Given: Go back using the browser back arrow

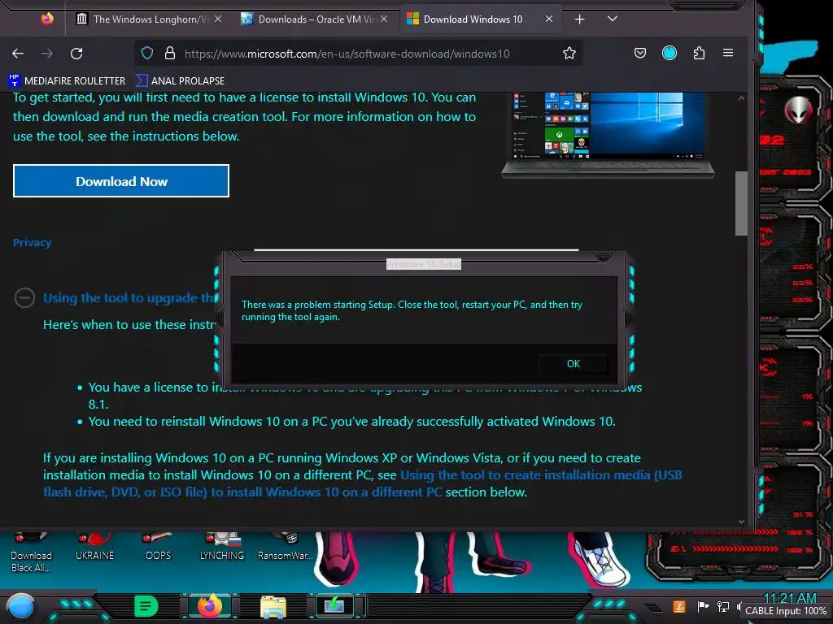Looking at the screenshot, I should 18,53.
